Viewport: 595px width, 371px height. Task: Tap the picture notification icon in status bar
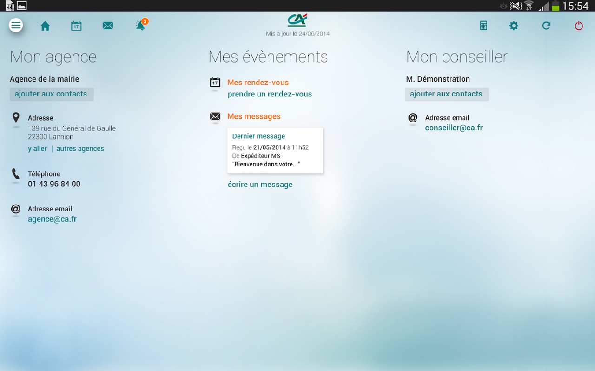point(22,6)
